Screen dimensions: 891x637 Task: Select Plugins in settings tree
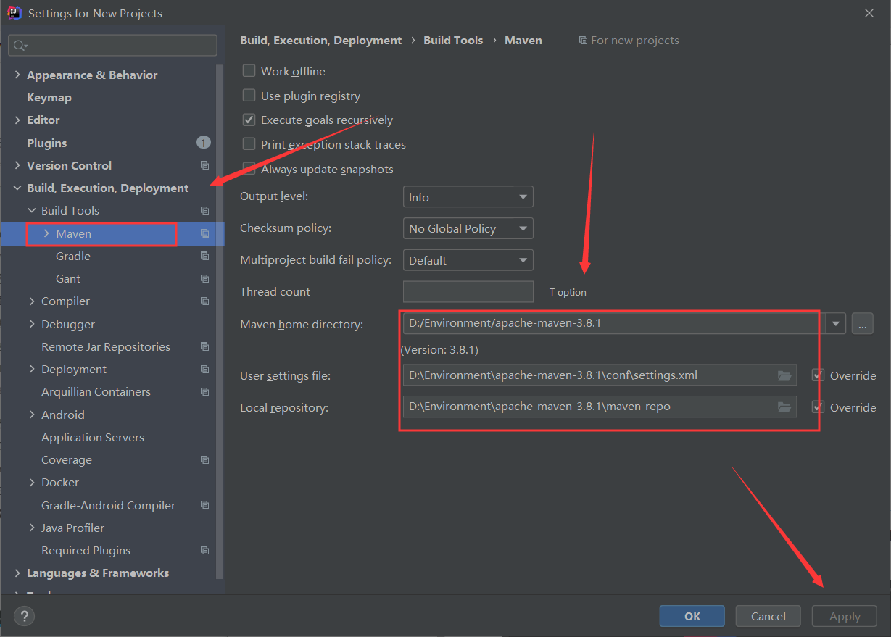tap(47, 143)
